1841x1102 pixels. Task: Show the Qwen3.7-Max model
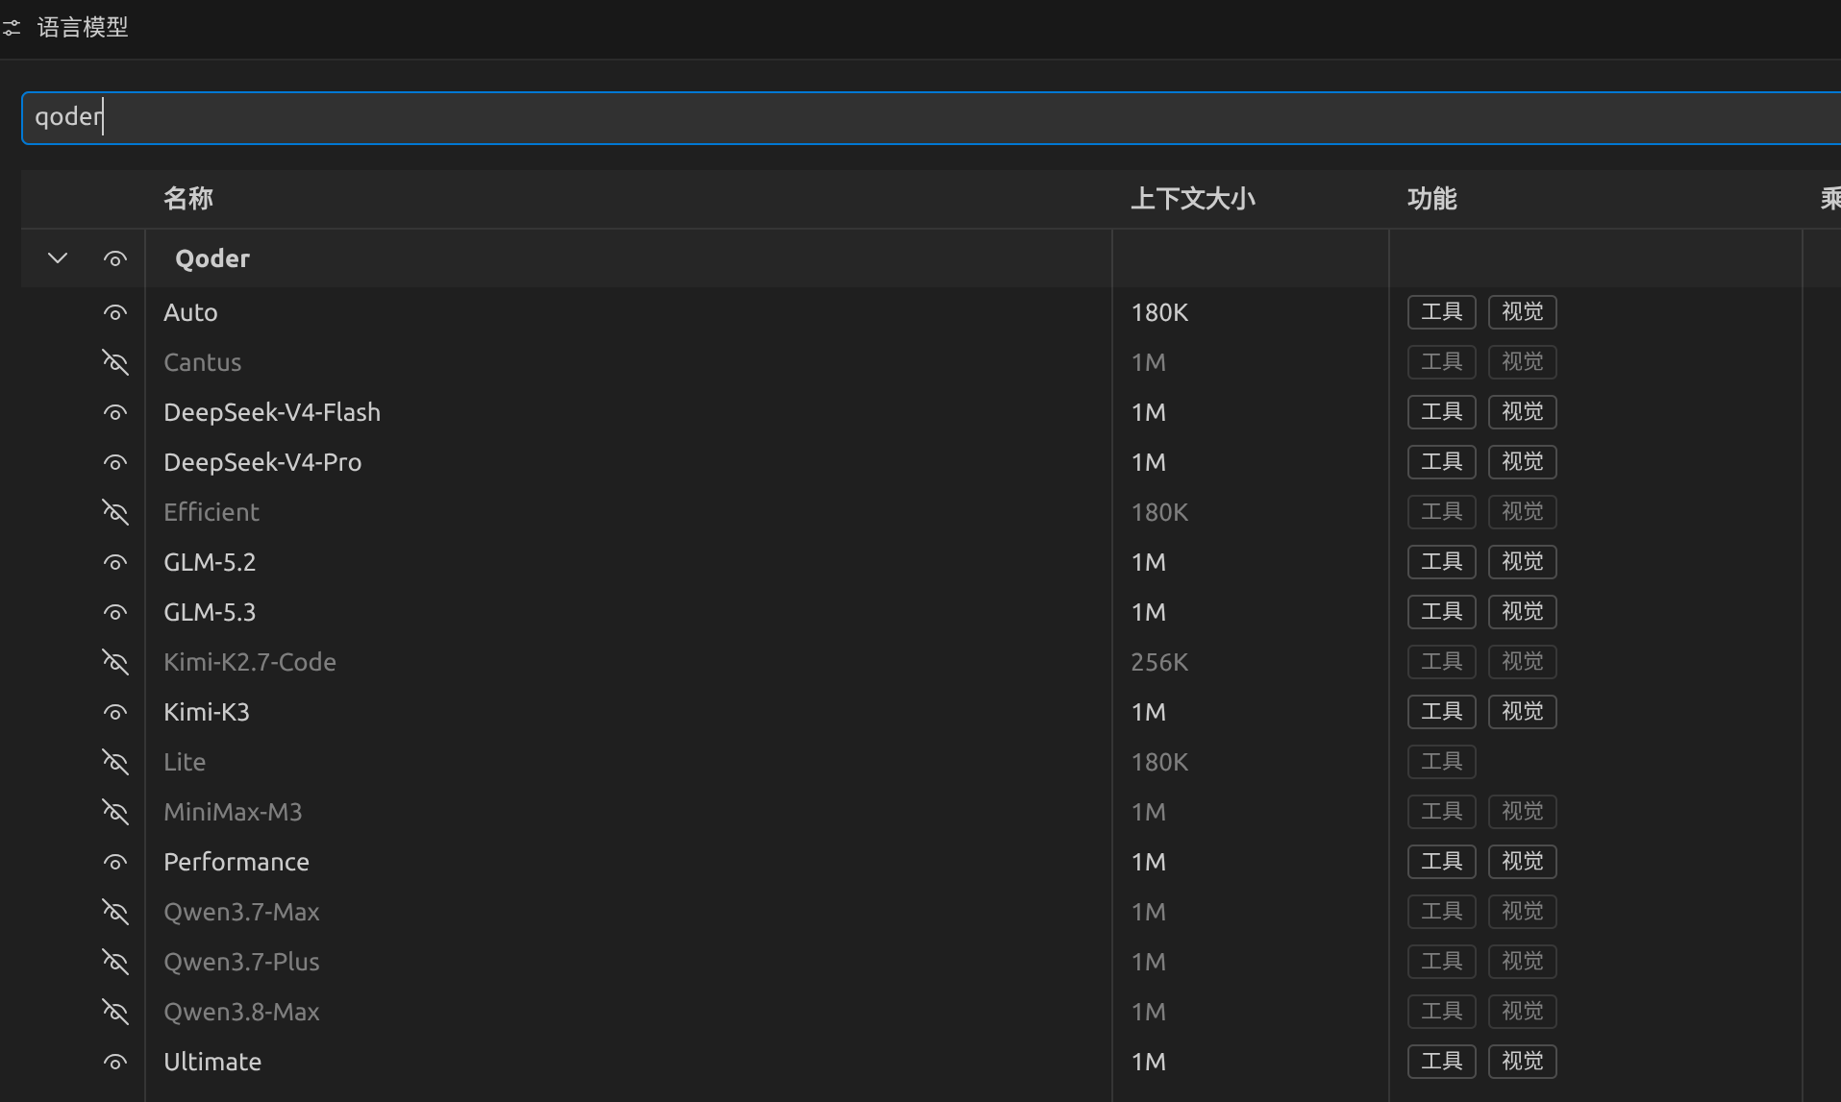[x=115, y=912]
